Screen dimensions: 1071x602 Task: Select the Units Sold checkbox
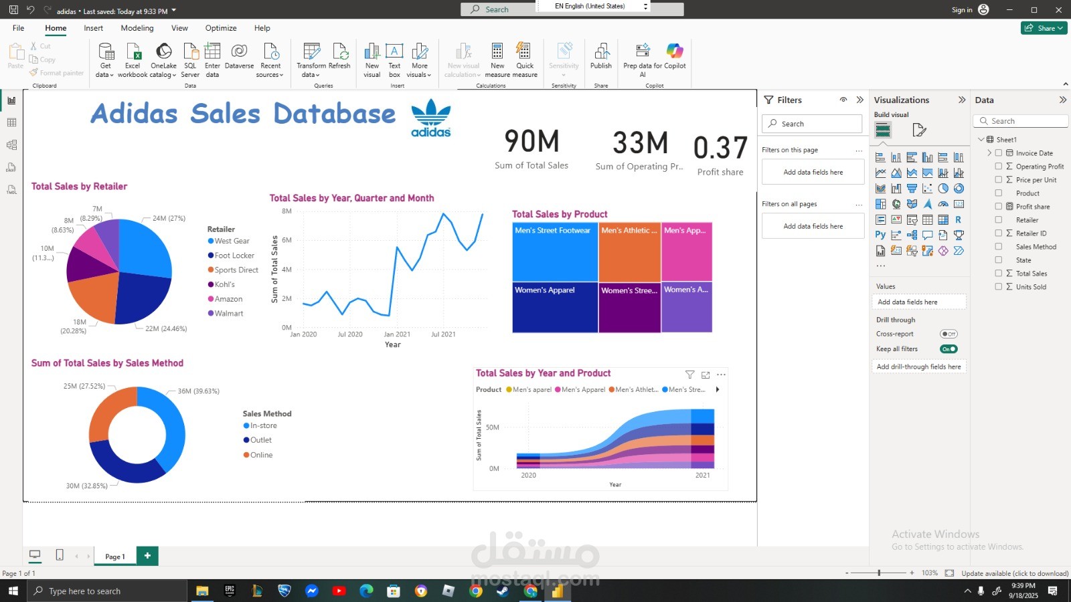tap(999, 287)
